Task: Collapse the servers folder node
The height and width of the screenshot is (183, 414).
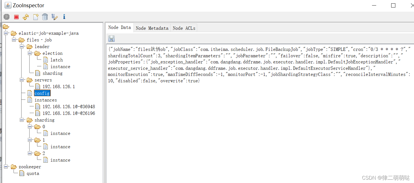Action: pyautogui.click(x=22, y=80)
